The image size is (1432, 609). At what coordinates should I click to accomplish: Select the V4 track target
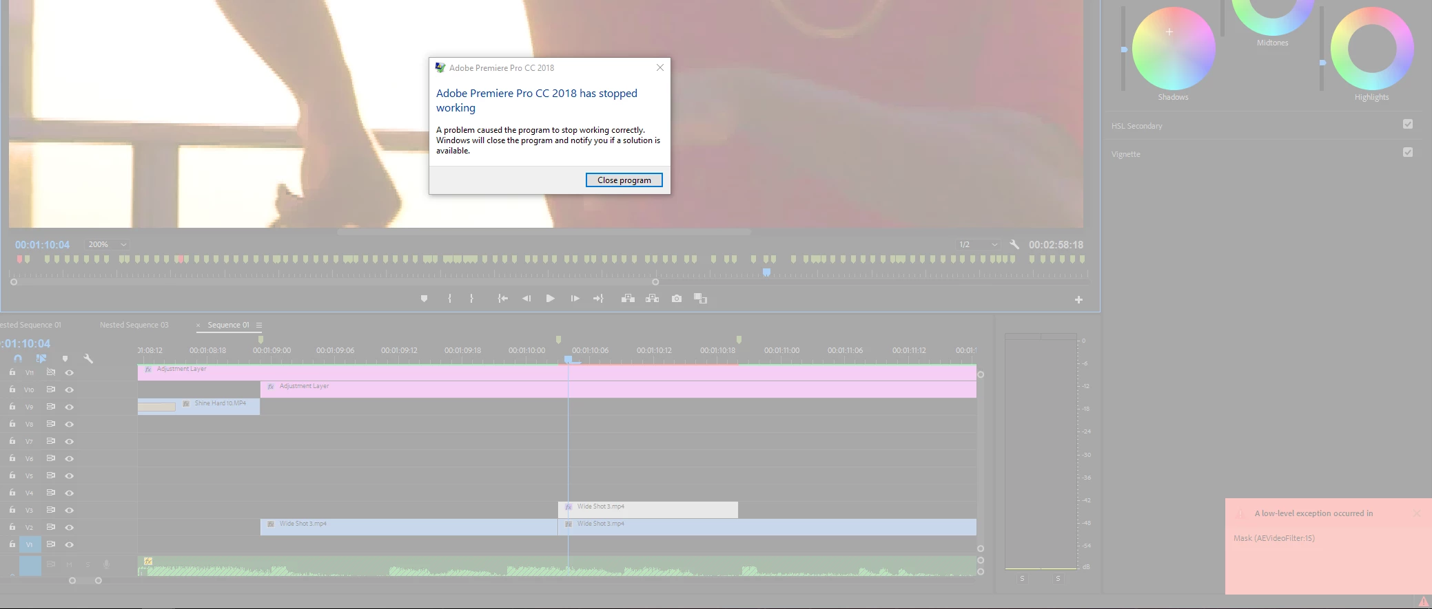click(x=30, y=493)
